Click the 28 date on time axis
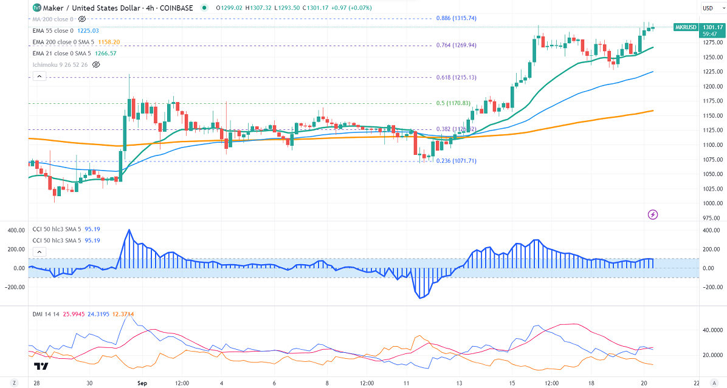The image size is (727, 388). tap(37, 383)
